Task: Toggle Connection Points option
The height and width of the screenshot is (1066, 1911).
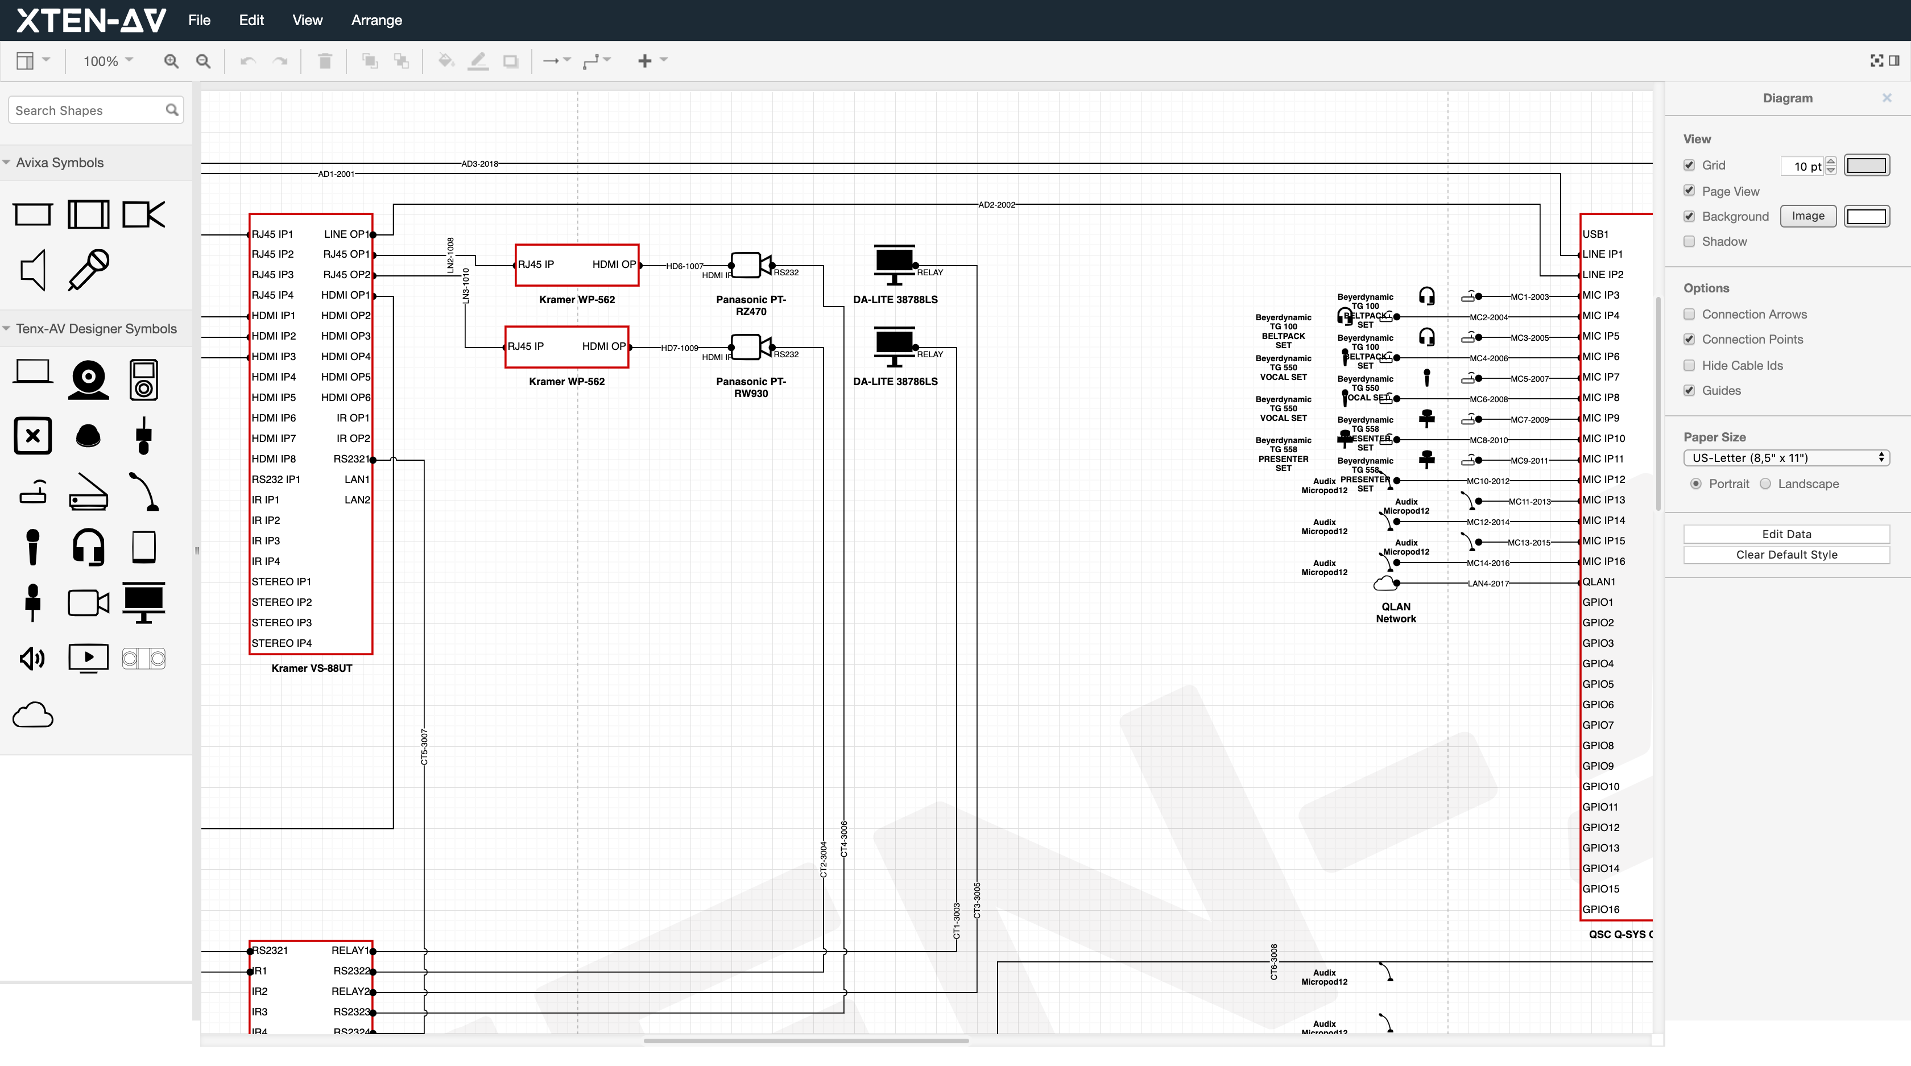Action: click(x=1689, y=339)
